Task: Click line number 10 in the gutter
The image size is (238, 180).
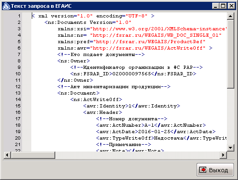Action: pyautogui.click(x=18, y=74)
